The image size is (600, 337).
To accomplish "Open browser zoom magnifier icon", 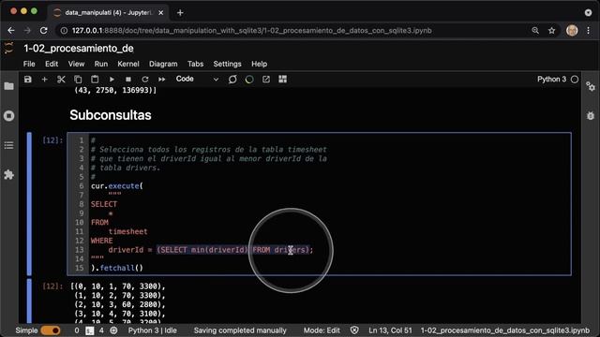I will click(x=535, y=30).
